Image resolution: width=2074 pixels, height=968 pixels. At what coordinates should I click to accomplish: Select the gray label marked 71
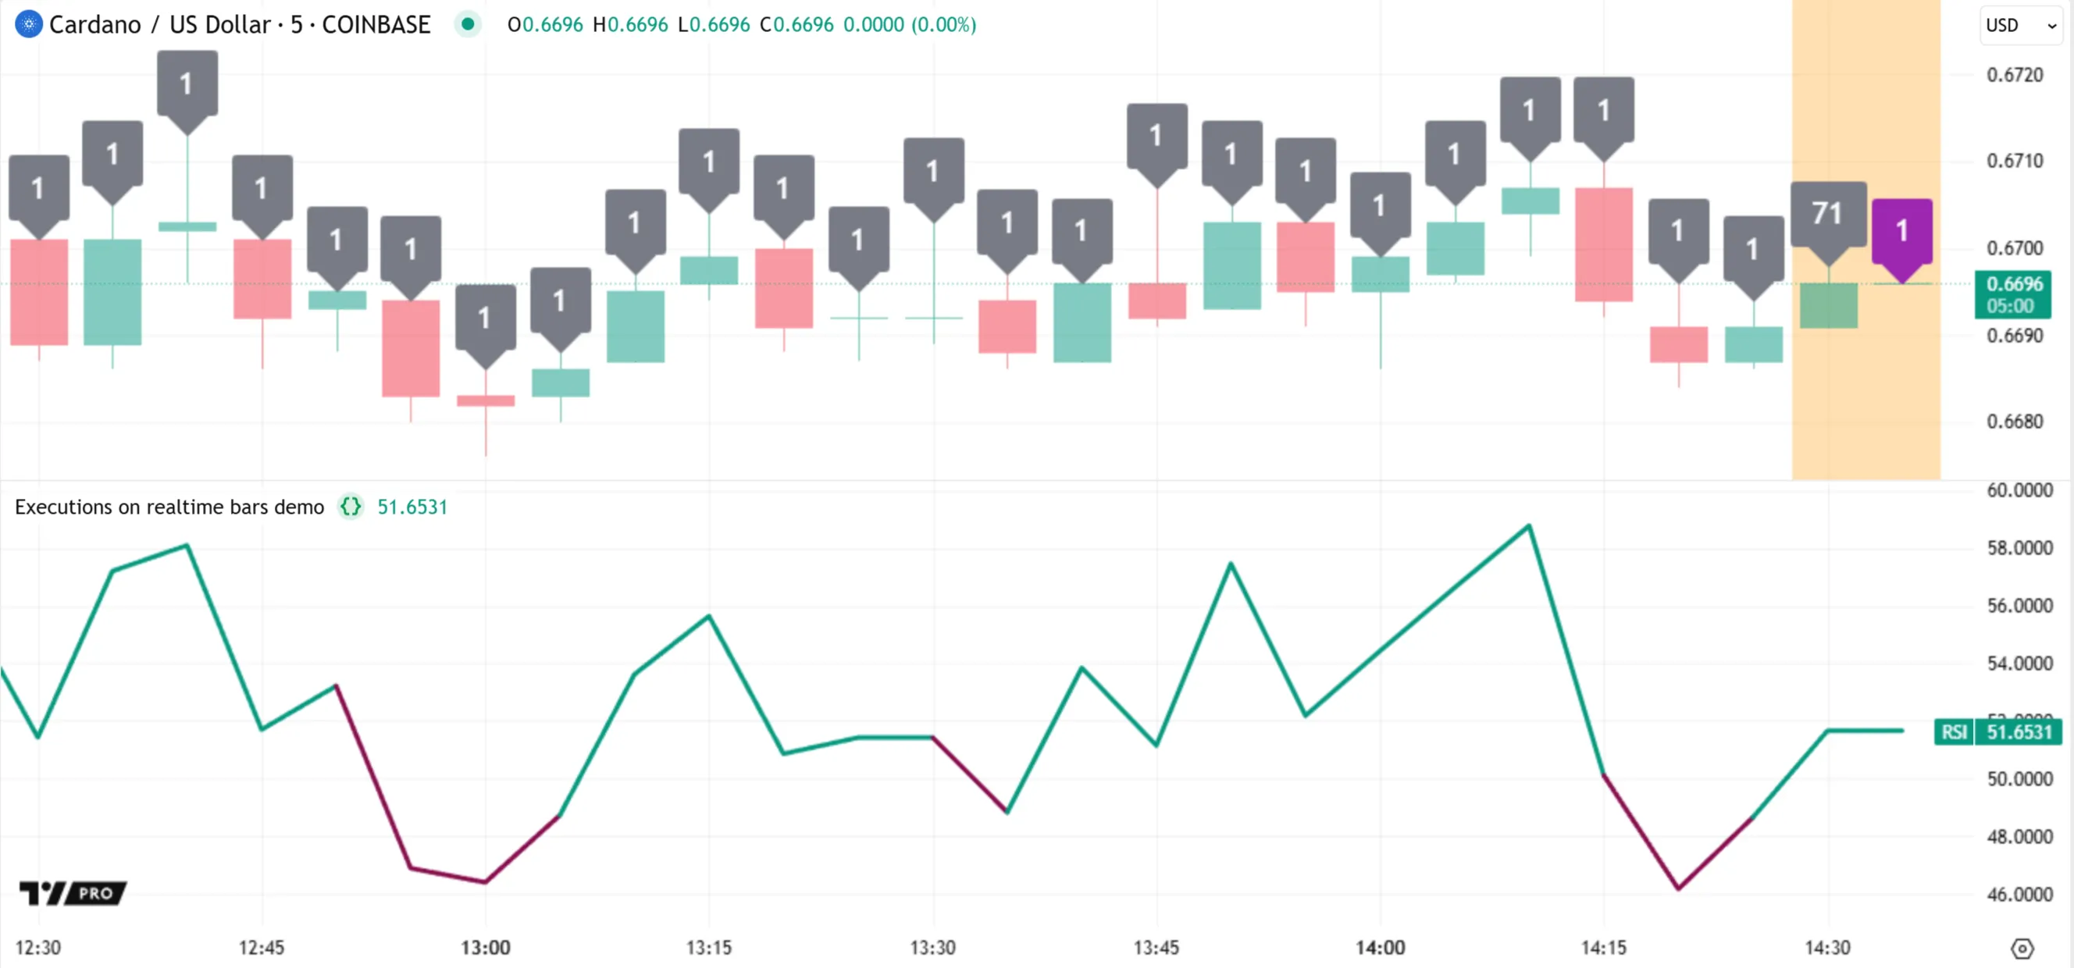pos(1827,215)
